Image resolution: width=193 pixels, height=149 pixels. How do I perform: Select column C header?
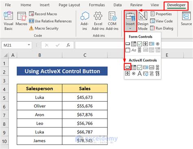point(85,55)
